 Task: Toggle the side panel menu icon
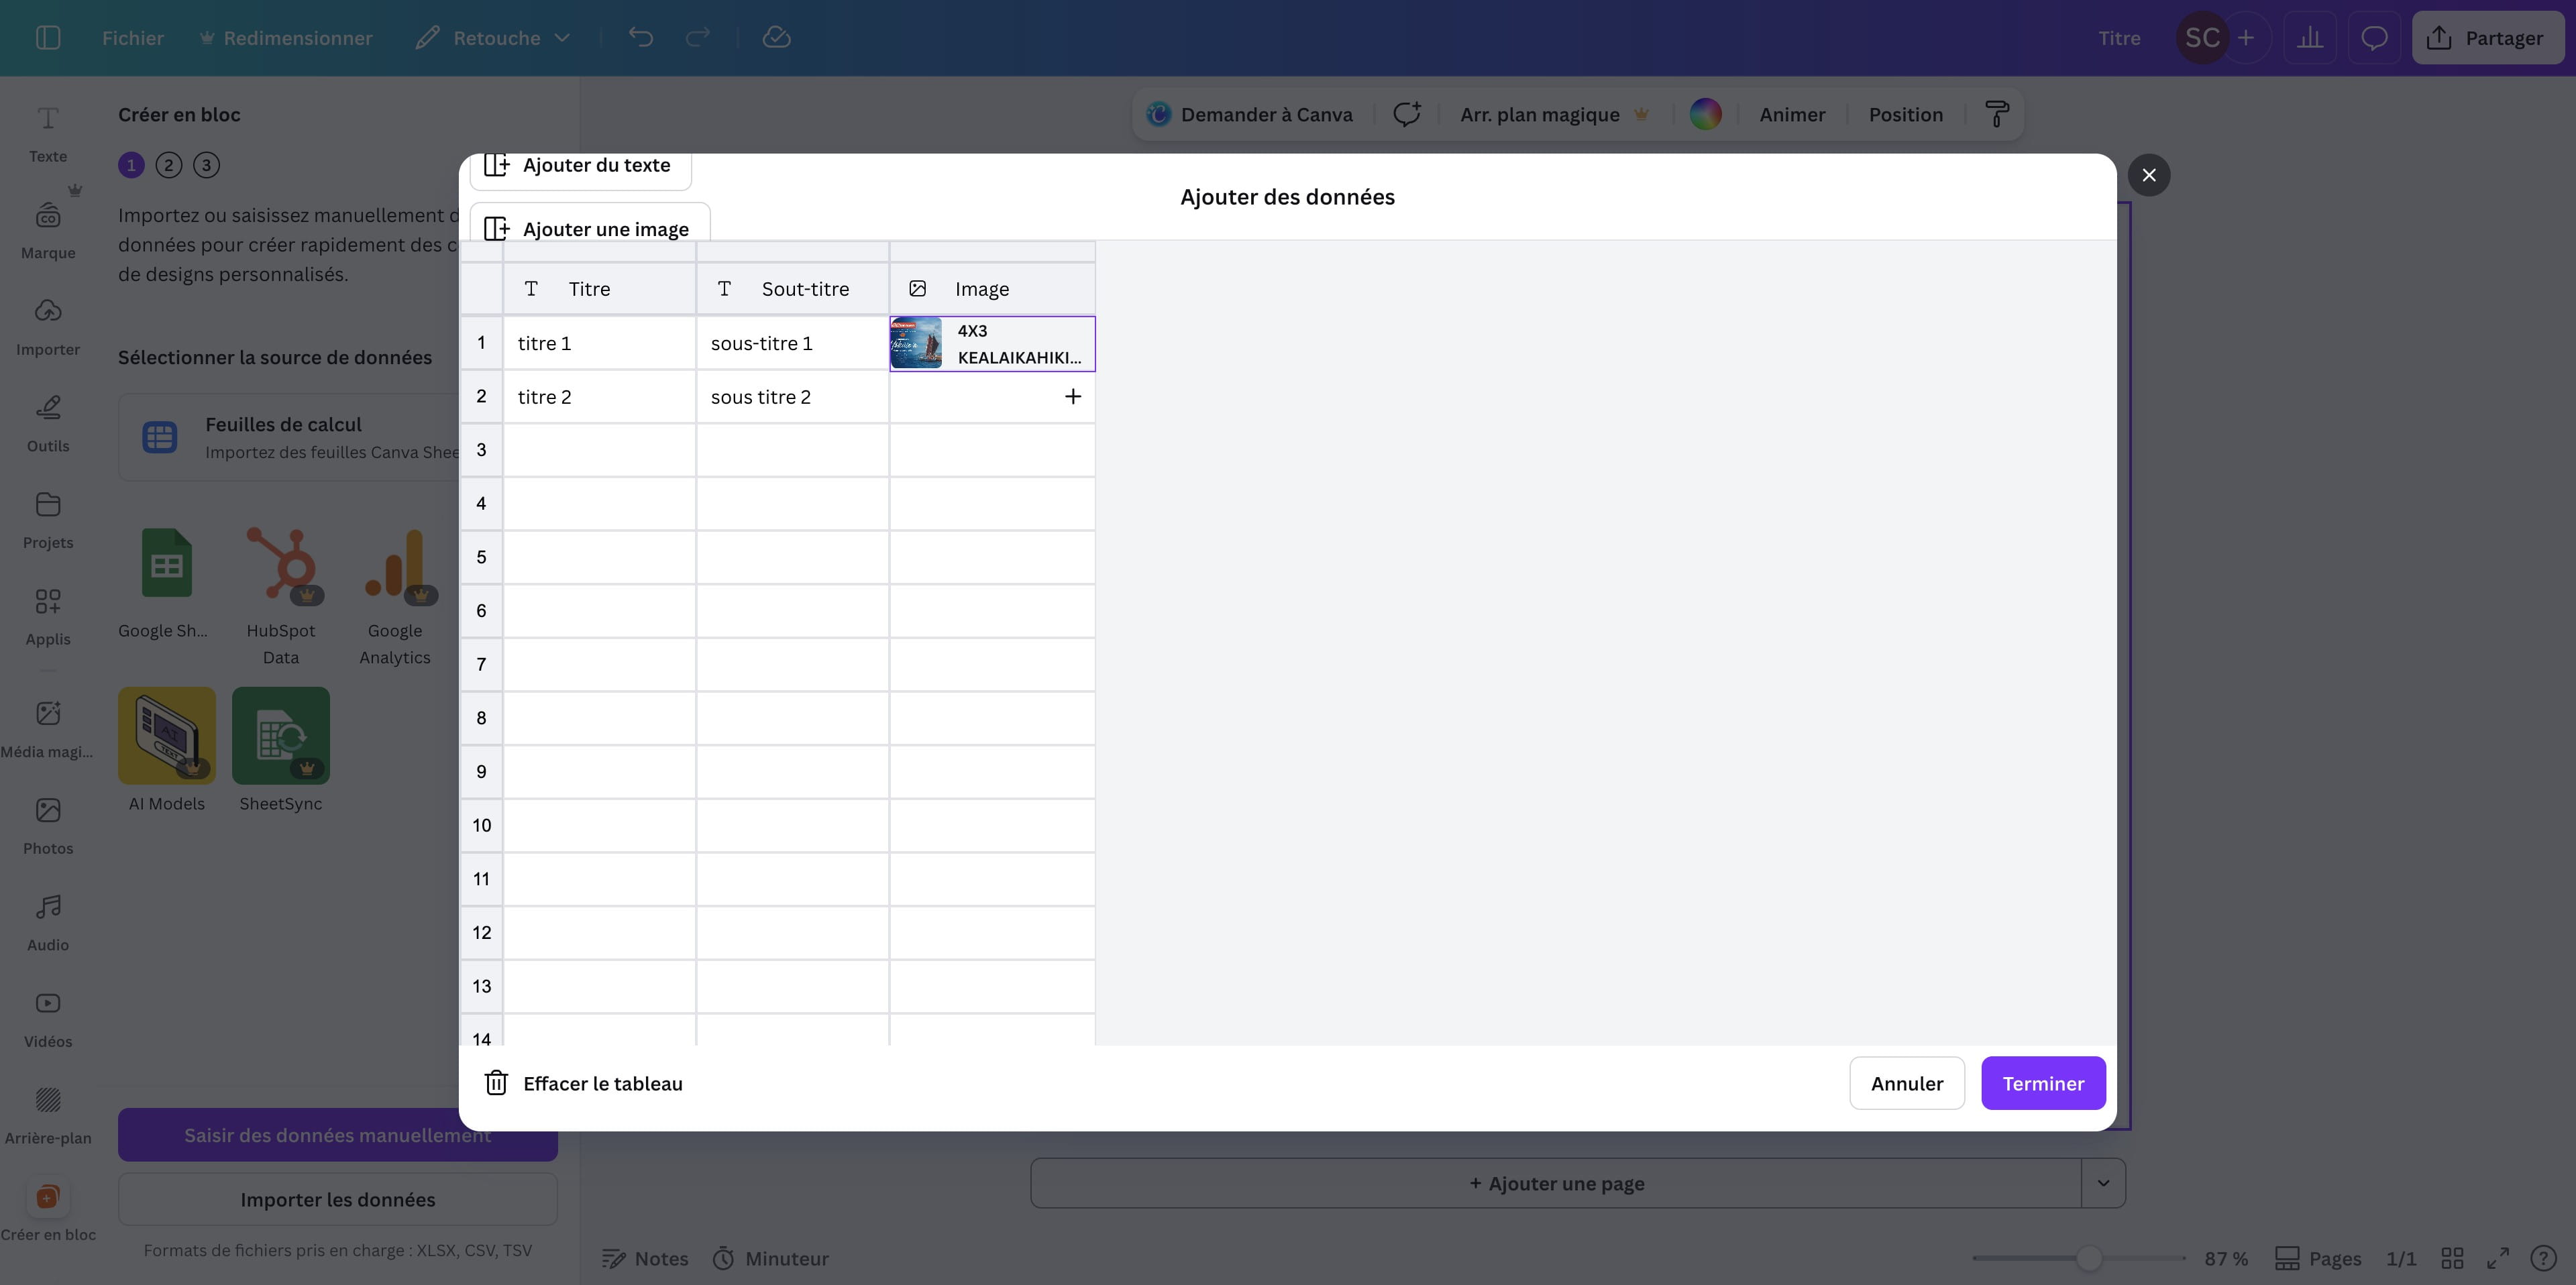[x=48, y=38]
